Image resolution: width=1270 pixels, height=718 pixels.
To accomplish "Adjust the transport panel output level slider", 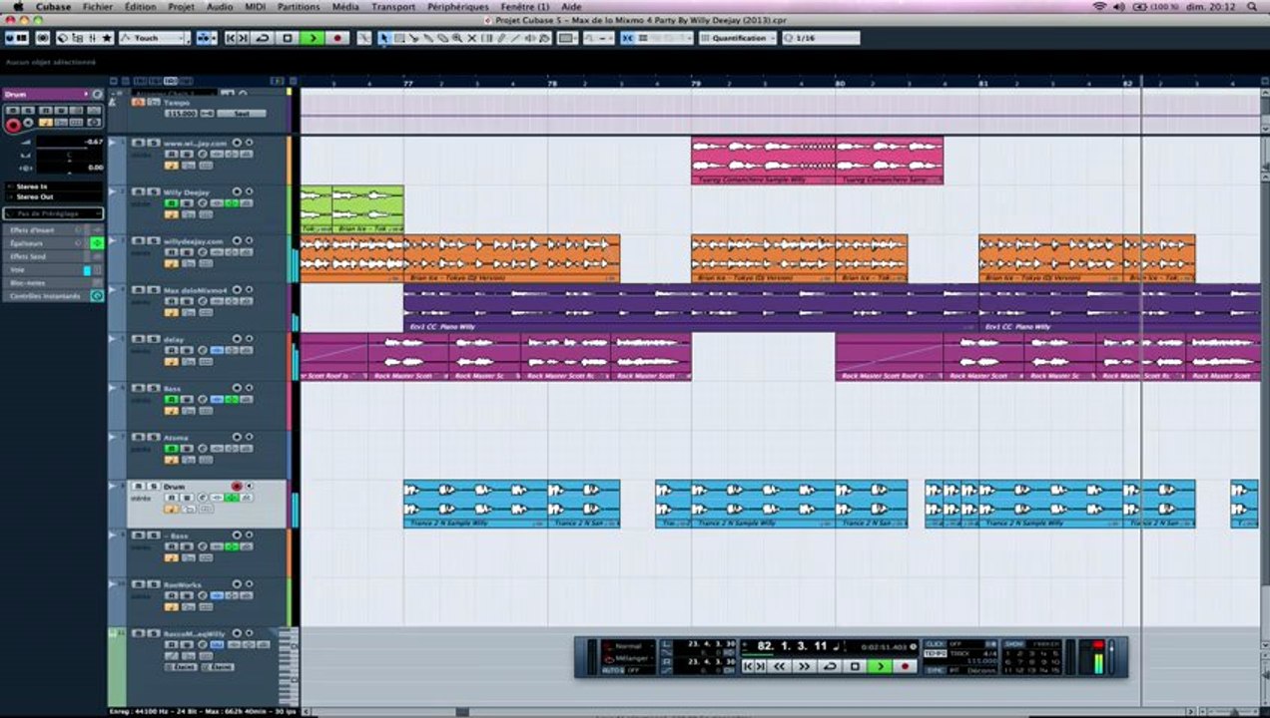I will click(x=1110, y=658).
